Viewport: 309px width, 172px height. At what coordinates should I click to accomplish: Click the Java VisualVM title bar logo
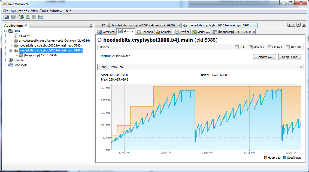(x=4, y=4)
